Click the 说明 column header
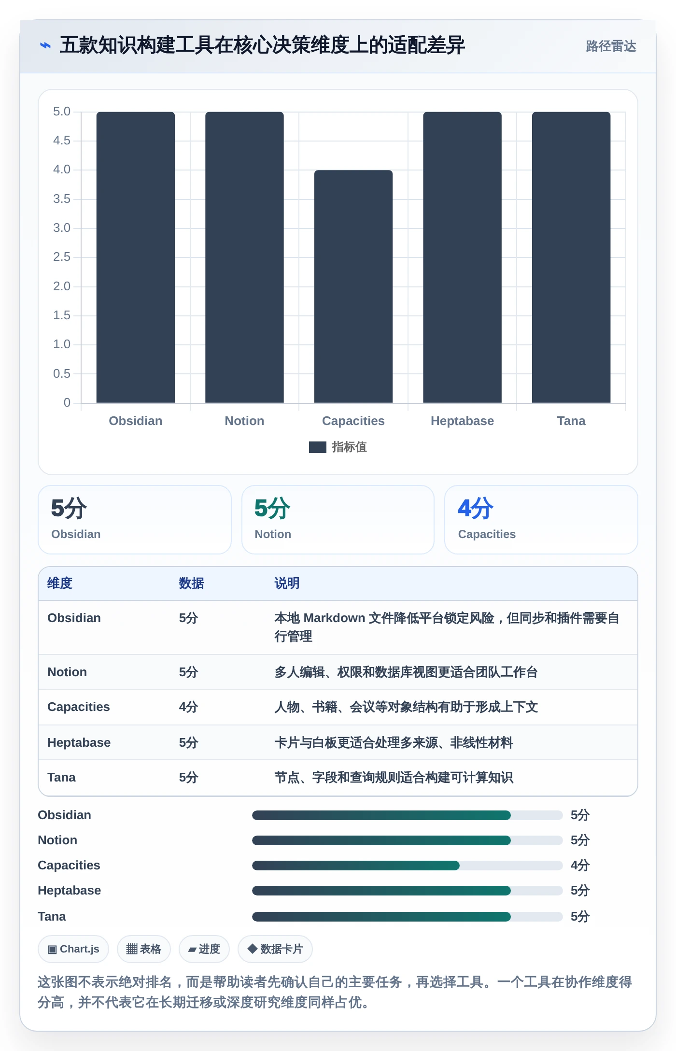Image resolution: width=676 pixels, height=1051 pixels. [x=287, y=583]
